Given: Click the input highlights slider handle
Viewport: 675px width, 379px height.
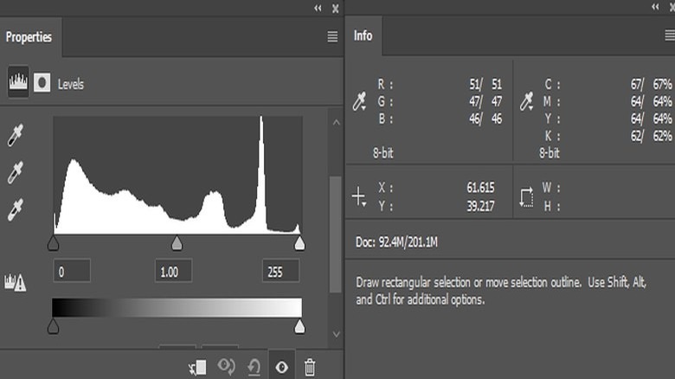Looking at the screenshot, I should click(299, 243).
